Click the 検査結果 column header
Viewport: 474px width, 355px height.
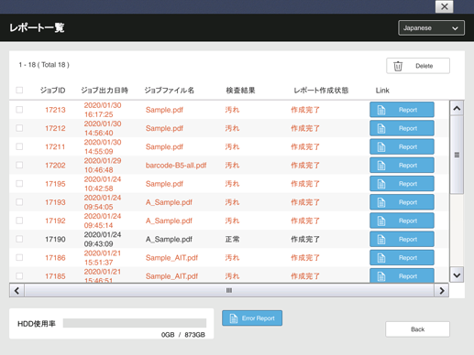240,91
